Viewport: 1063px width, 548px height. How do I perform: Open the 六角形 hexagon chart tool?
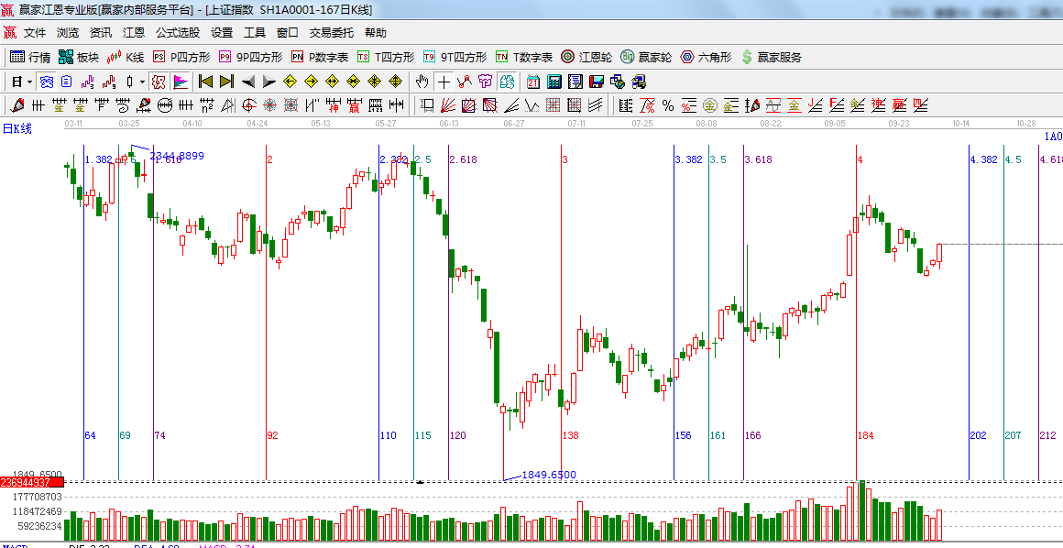(x=706, y=57)
